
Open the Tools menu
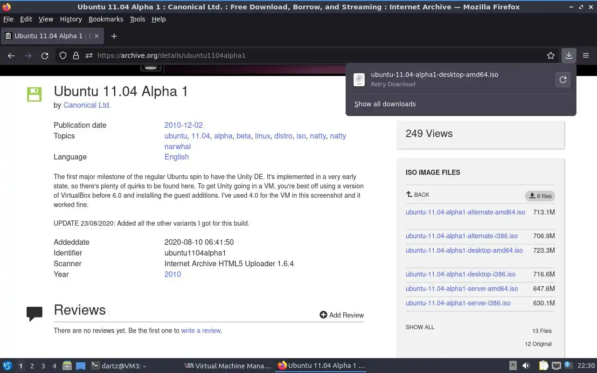click(x=138, y=19)
